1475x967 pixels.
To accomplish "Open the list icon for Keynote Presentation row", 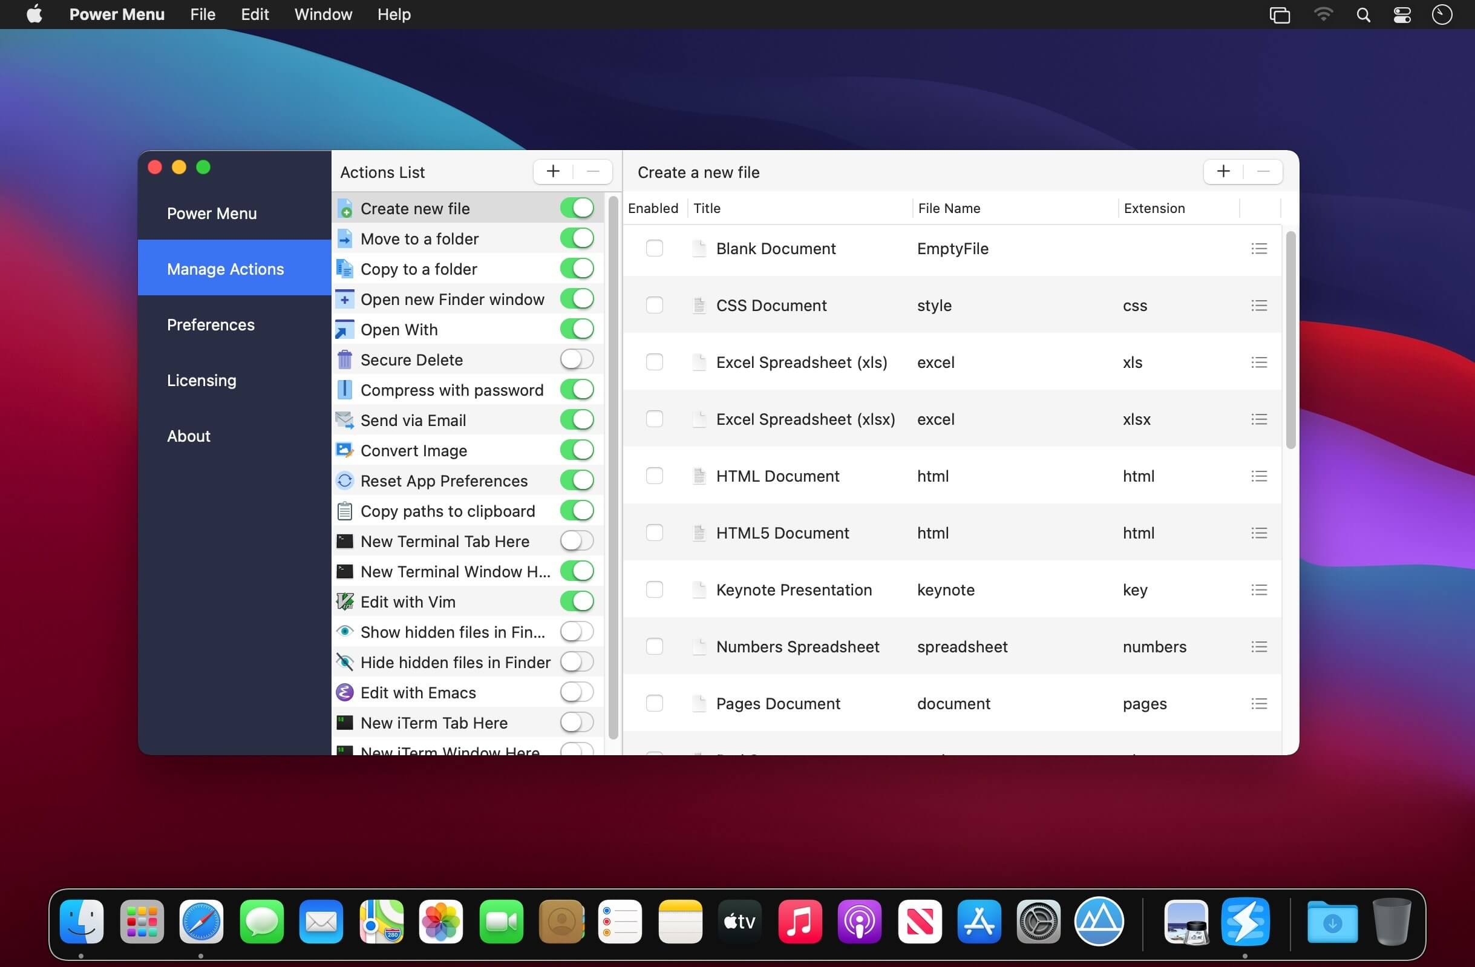I will click(x=1258, y=589).
